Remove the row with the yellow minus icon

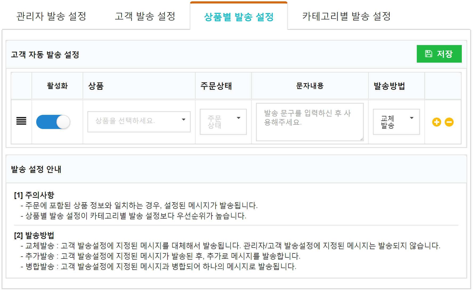coord(449,122)
